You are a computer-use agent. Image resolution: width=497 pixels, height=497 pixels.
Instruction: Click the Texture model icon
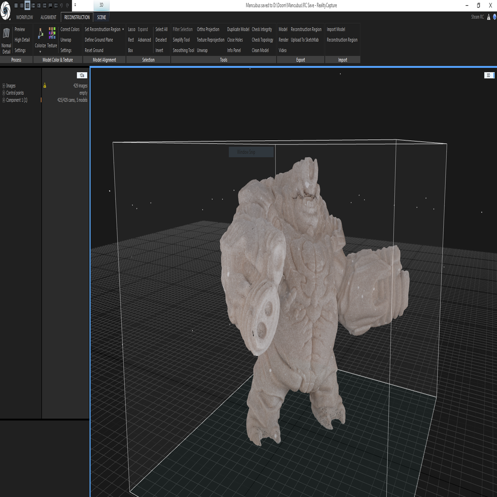coord(52,33)
